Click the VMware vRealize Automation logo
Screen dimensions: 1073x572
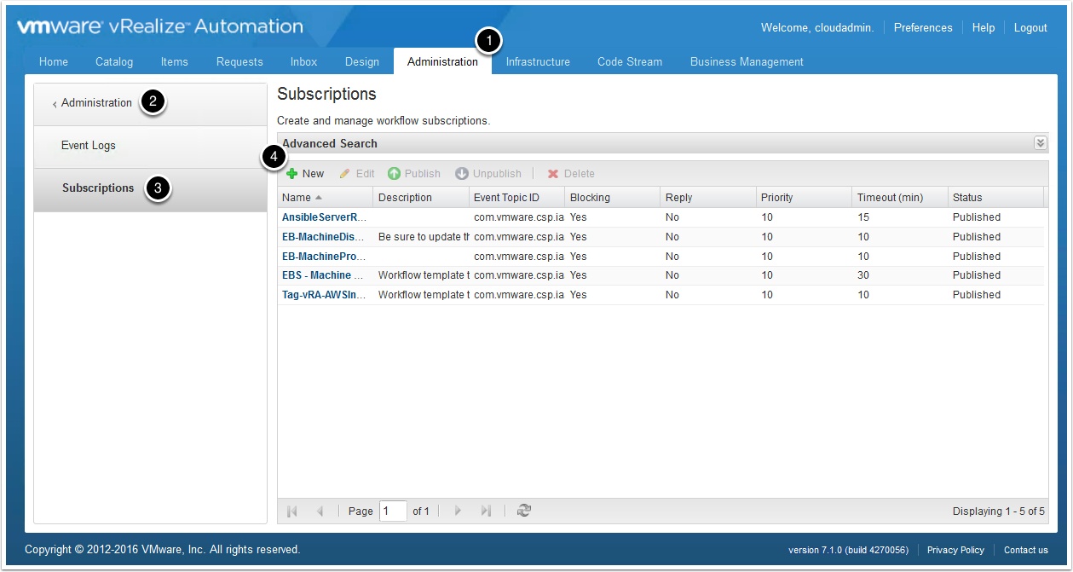click(160, 26)
